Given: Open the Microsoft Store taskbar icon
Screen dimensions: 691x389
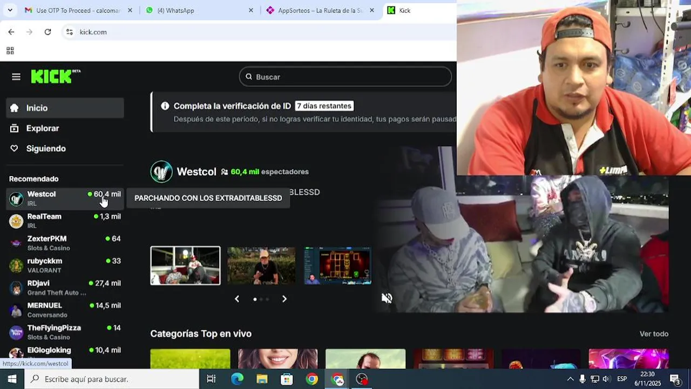Looking at the screenshot, I should 287,379.
